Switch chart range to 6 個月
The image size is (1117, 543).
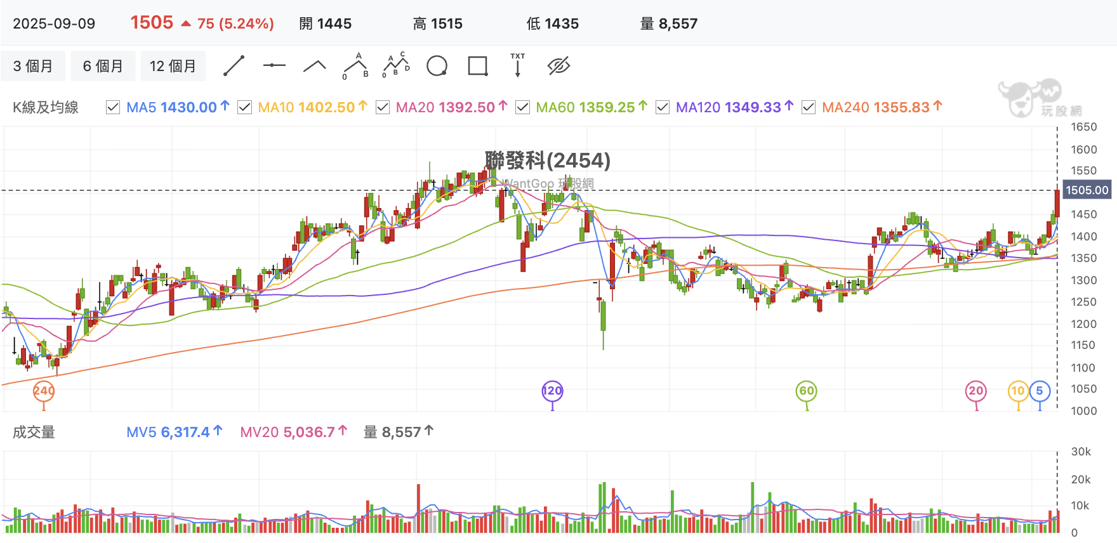point(103,66)
